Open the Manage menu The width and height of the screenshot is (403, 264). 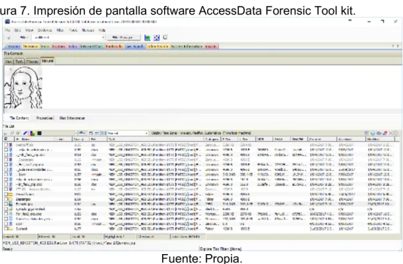pos(88,30)
